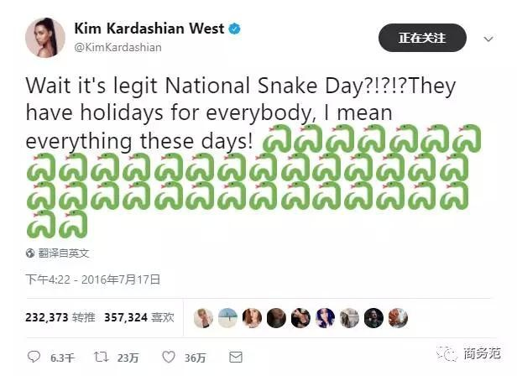The height and width of the screenshot is (376, 517).
Task: Toggle the 正在关注 following button
Action: click(422, 38)
